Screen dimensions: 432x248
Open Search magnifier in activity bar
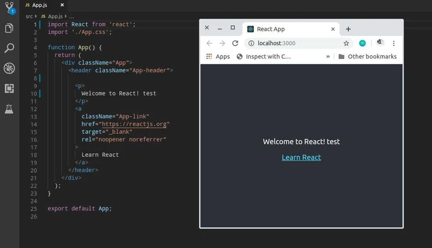pos(9,48)
